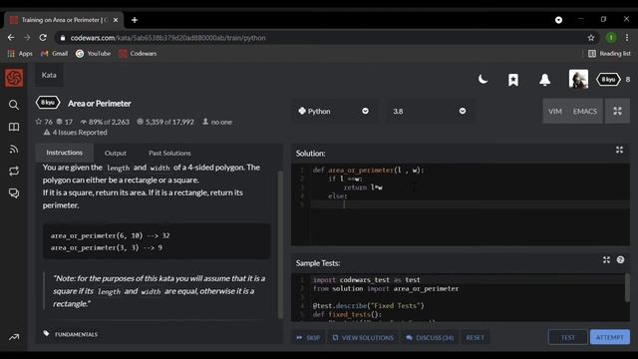Open the Codewars bookmark
This screenshot has height=359, width=638.
(138, 53)
